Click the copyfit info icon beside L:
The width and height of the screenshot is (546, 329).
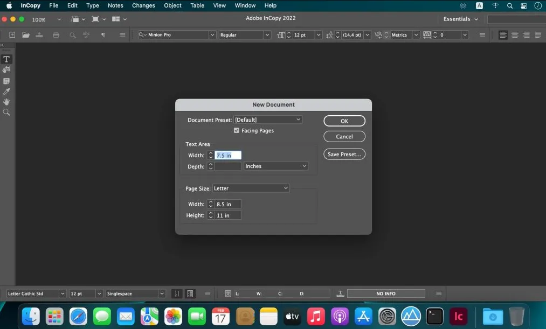tap(228, 293)
